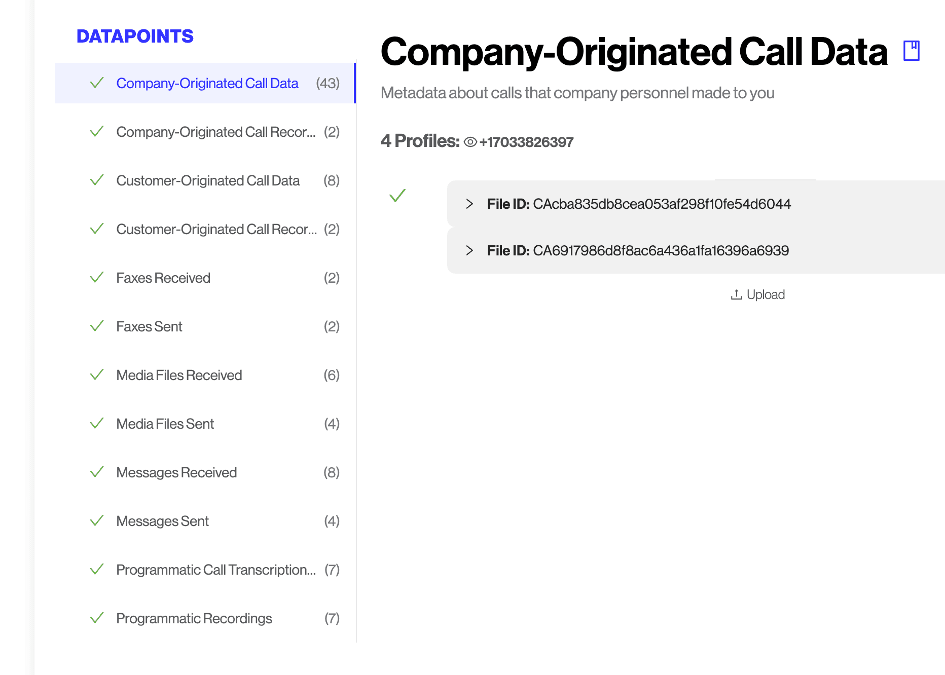Viewport: 945px width, 675px height.
Task: Click the checkmark icon beside Faxes Received
Action: tap(96, 278)
